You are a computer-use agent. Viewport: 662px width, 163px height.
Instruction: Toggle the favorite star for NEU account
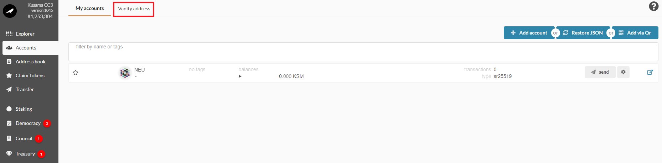[x=76, y=73]
